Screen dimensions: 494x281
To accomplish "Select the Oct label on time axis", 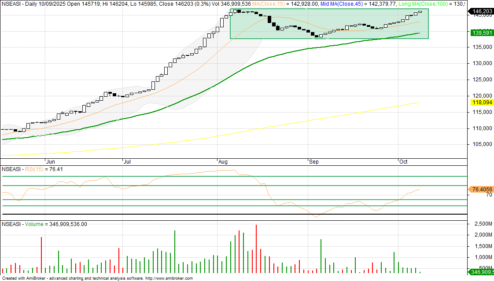I will coord(403,162).
